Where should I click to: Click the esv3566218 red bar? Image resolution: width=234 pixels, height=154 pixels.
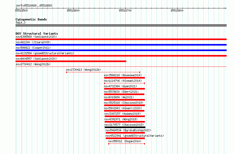pos(124,78)
